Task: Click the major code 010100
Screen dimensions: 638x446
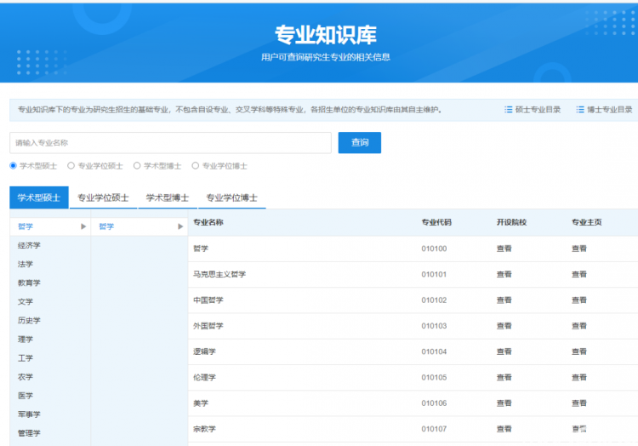Action: click(x=434, y=249)
